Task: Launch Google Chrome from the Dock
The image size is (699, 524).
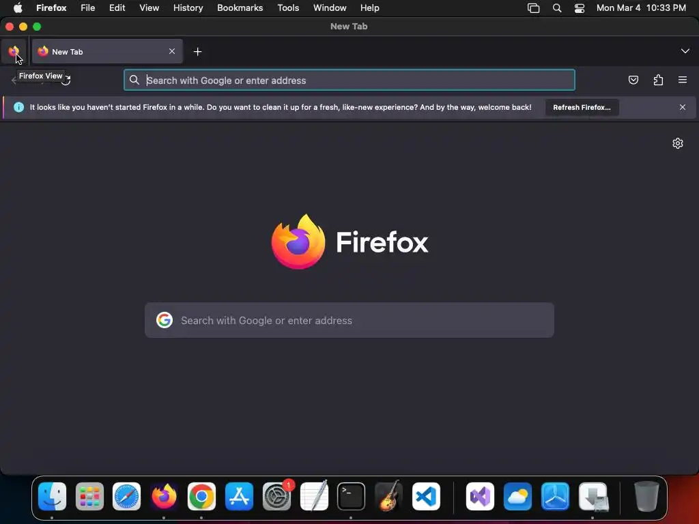Action: click(201, 496)
